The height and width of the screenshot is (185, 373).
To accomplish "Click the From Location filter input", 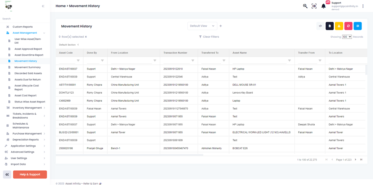I will [x=132, y=61].
